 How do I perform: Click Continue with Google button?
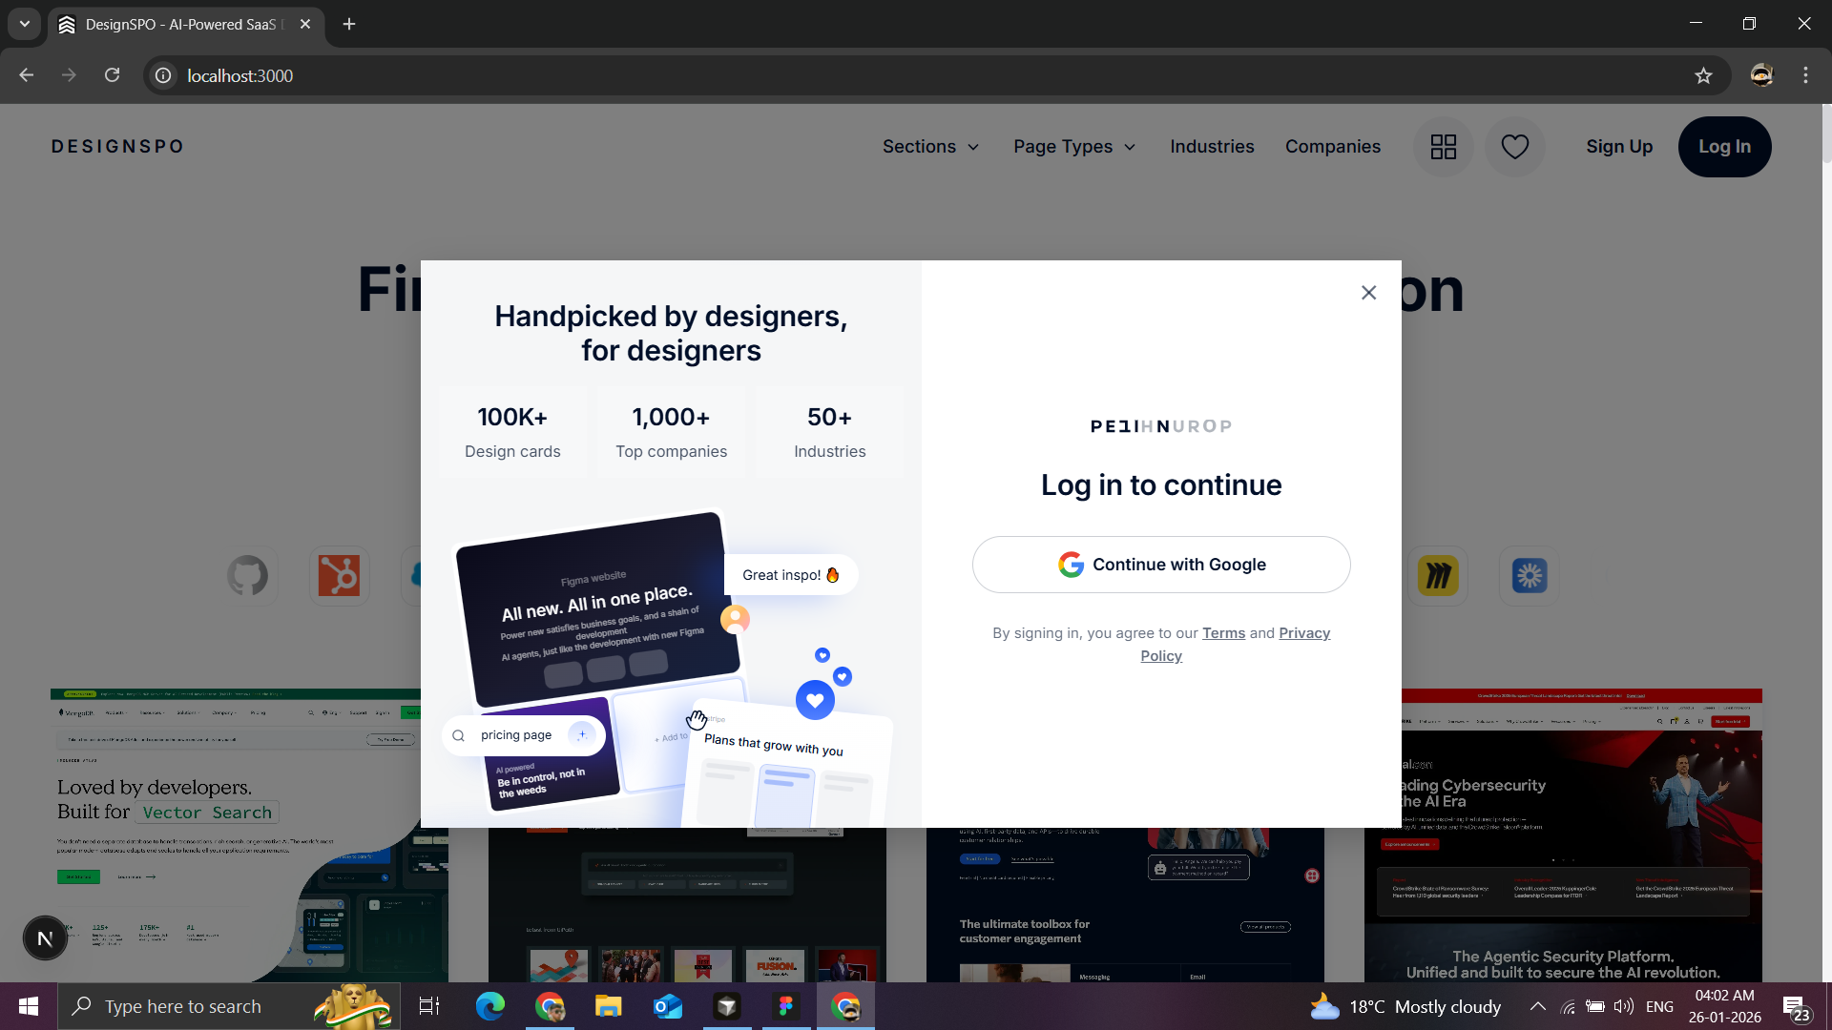coord(1160,565)
